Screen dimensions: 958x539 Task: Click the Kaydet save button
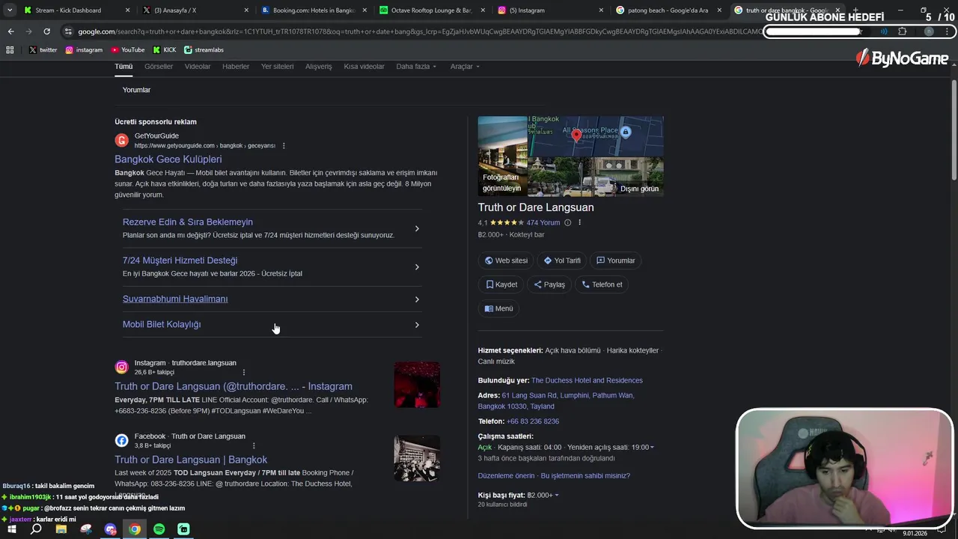(x=501, y=284)
